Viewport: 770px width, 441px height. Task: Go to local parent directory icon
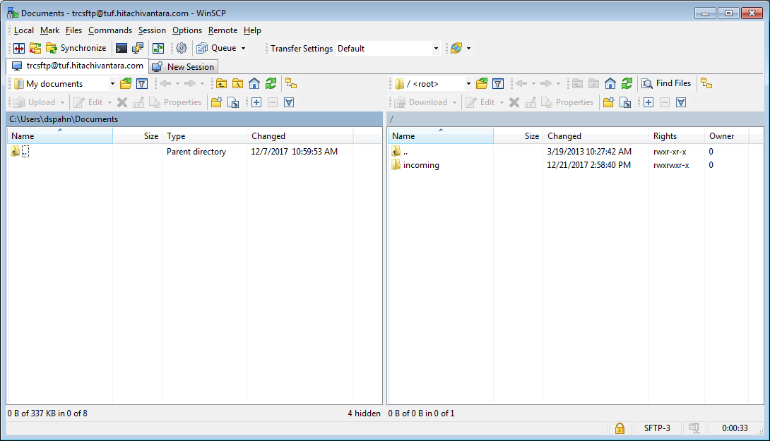pos(222,84)
